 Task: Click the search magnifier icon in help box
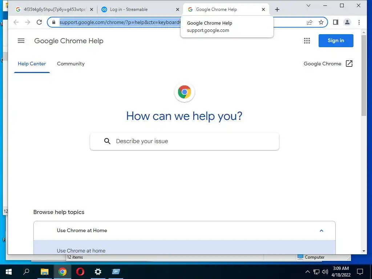pos(107,141)
